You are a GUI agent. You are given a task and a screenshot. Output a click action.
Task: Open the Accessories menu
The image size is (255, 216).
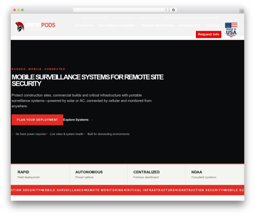tap(190, 26)
